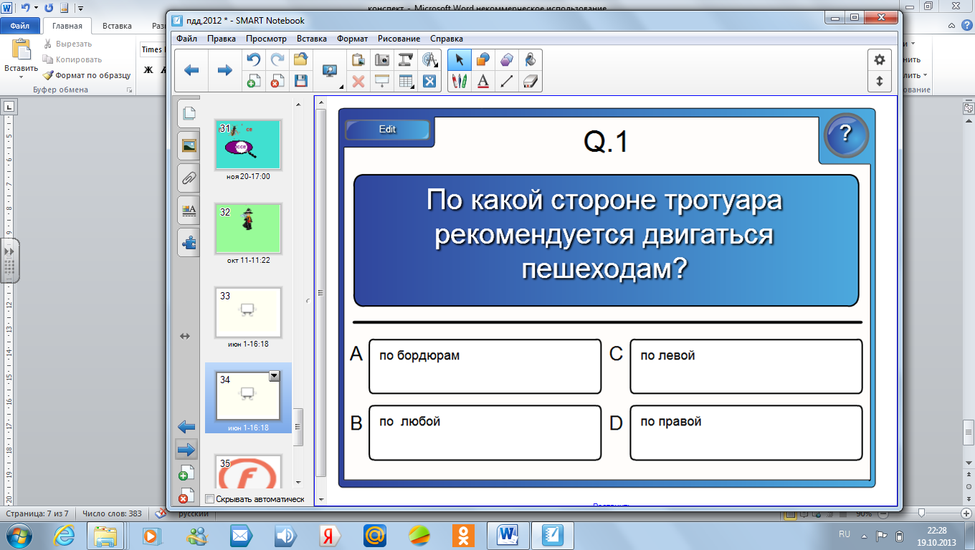Select the Text tool
975x550 pixels.
[x=483, y=81]
